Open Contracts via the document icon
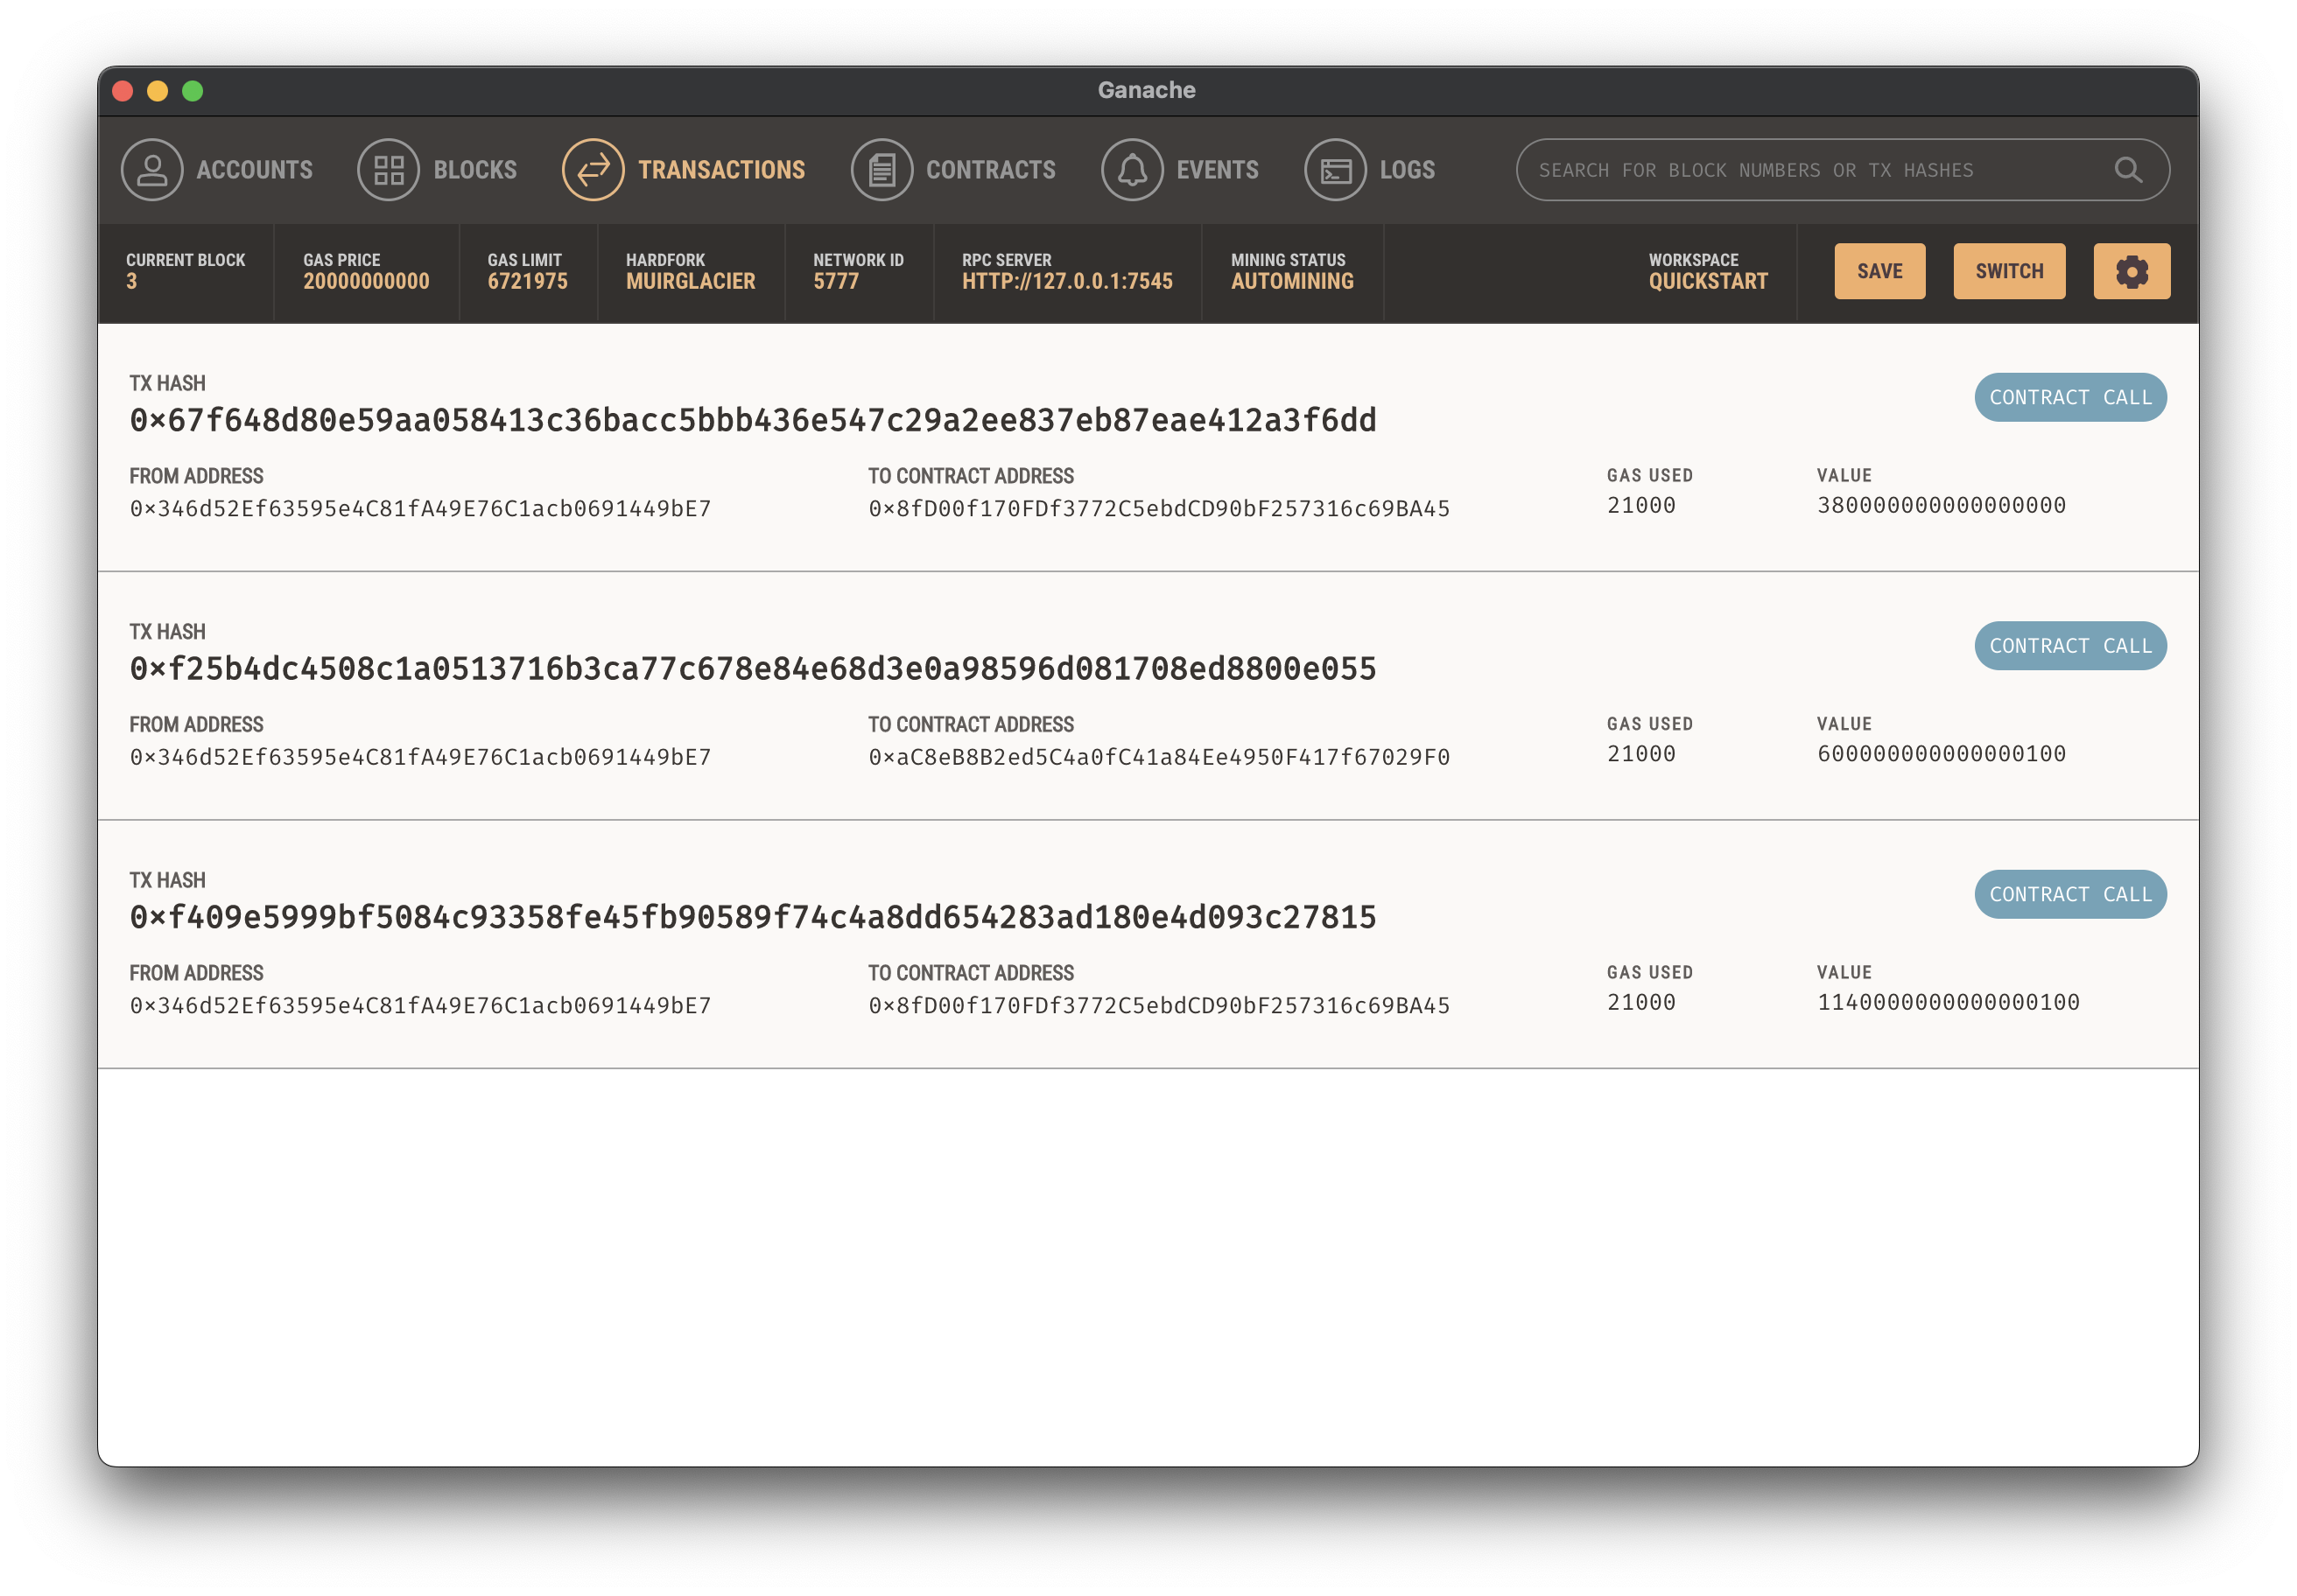2297x1596 pixels. click(x=882, y=169)
